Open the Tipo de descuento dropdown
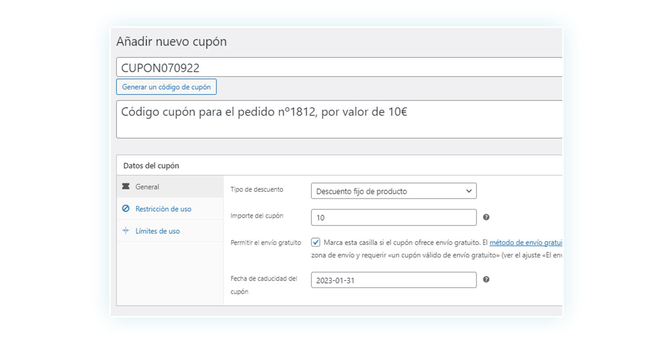Image resolution: width=670 pixels, height=348 pixels. 394,191
